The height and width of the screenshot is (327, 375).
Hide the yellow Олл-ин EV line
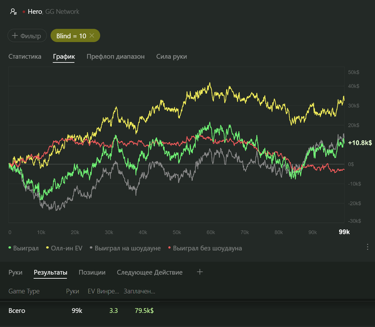pos(64,248)
